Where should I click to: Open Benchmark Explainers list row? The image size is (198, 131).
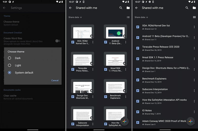[165, 80]
